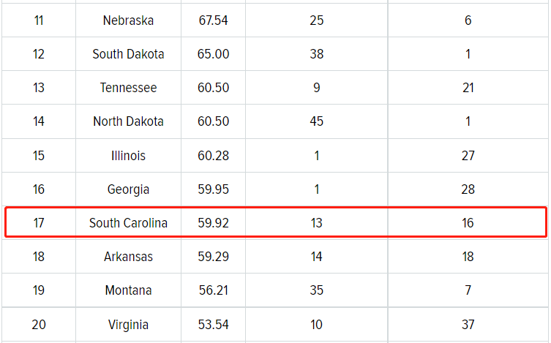
Task: Click the highlighted South Carolina cell
Action: (128, 223)
